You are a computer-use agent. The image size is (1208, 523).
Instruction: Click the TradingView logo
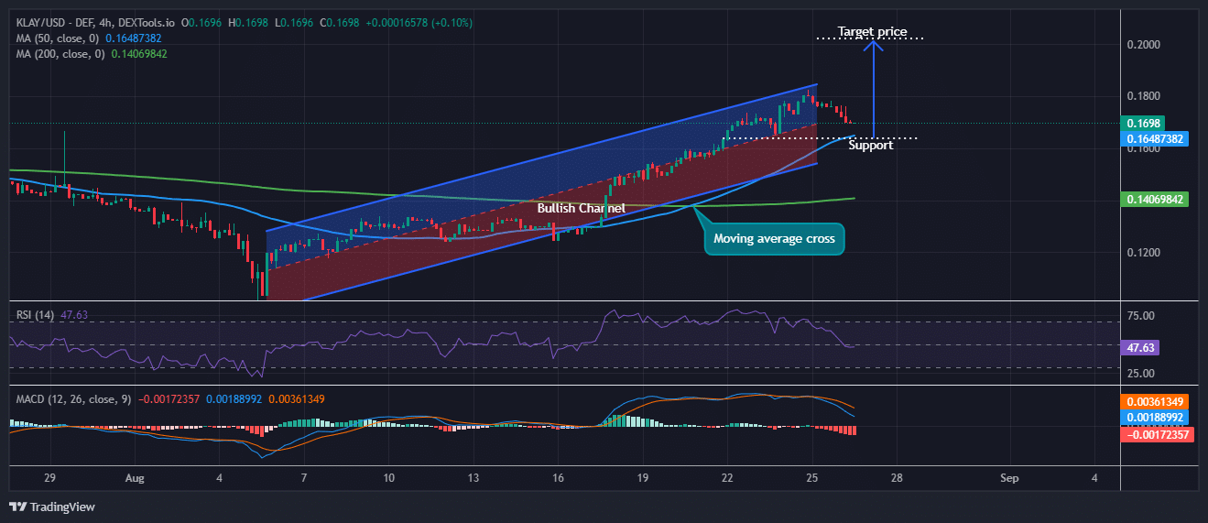pos(52,507)
